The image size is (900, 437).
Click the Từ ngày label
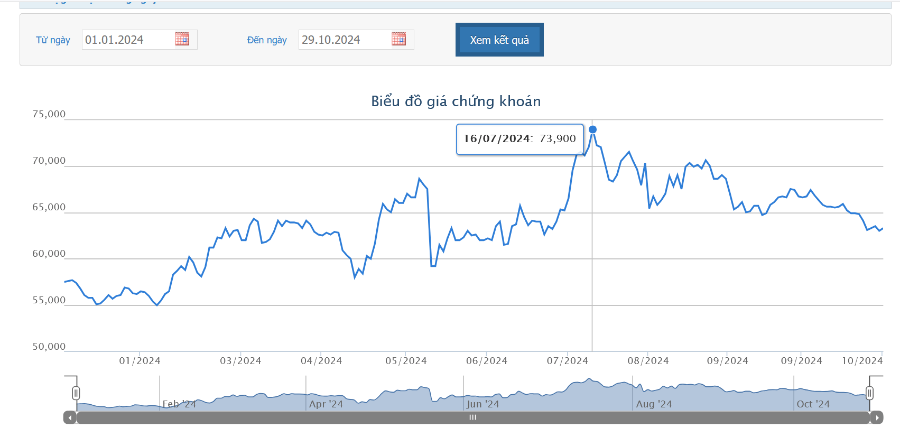[53, 40]
